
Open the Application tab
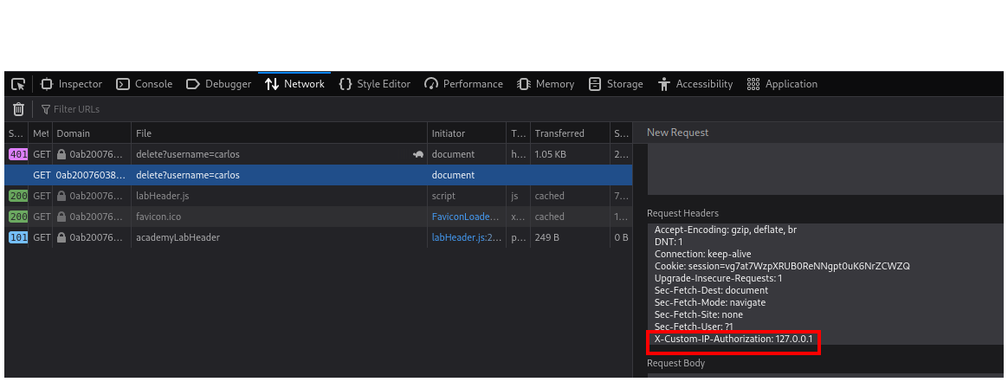(782, 84)
